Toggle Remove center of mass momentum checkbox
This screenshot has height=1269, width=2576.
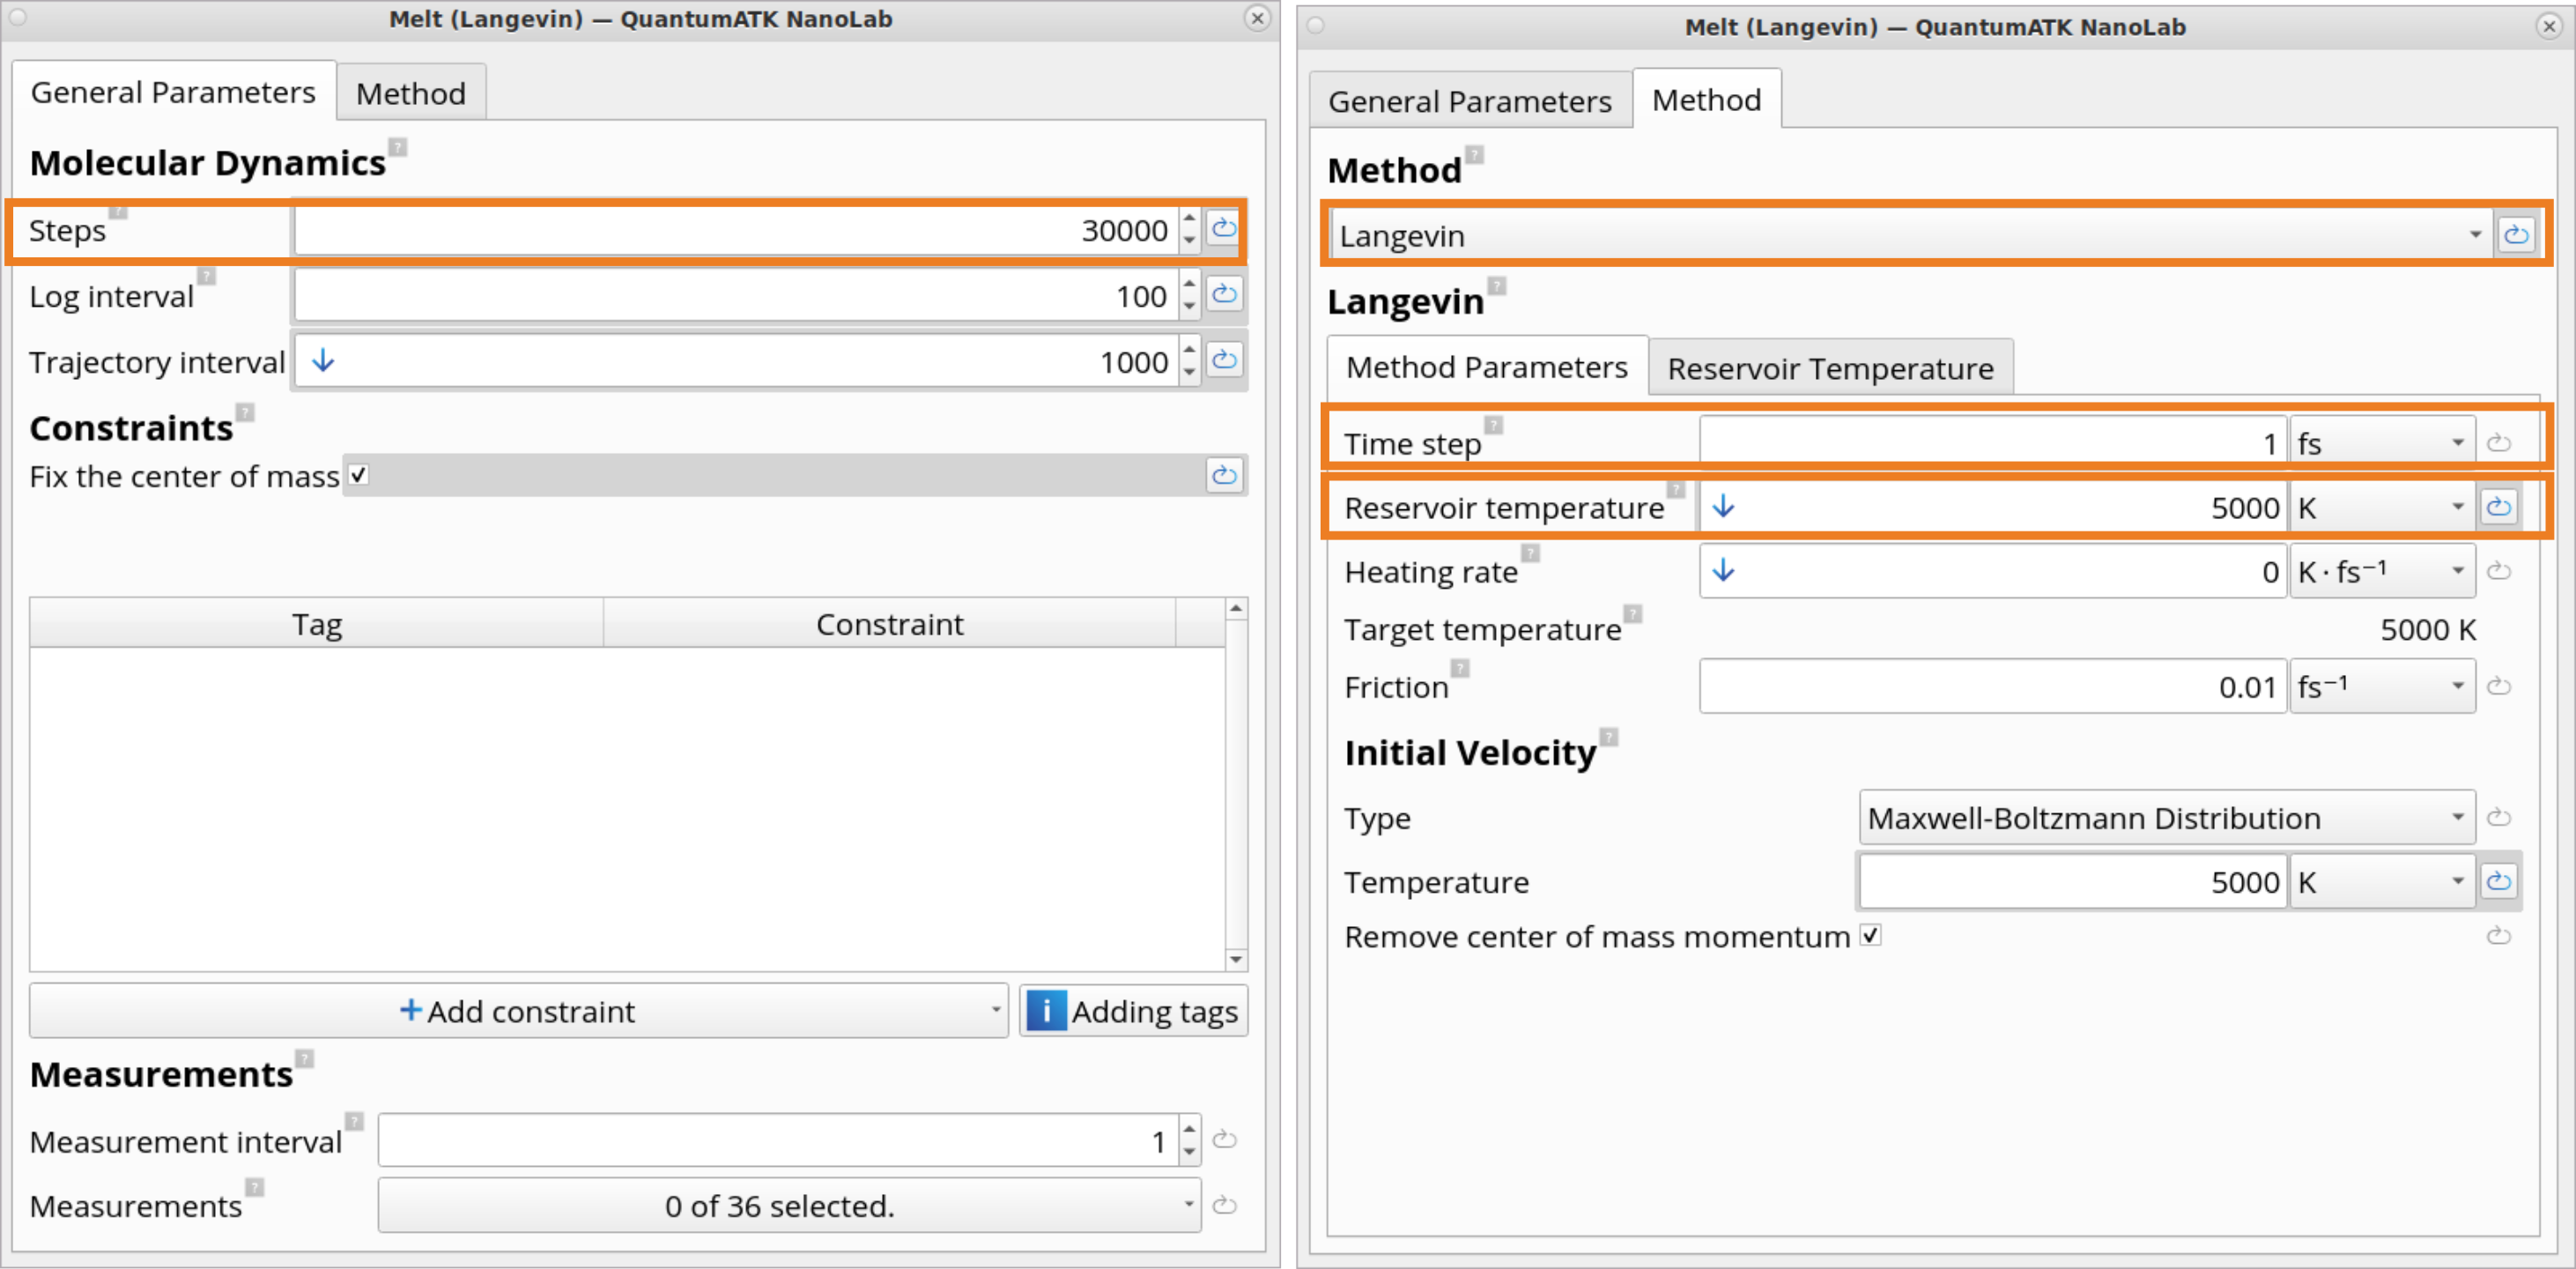tap(1870, 935)
